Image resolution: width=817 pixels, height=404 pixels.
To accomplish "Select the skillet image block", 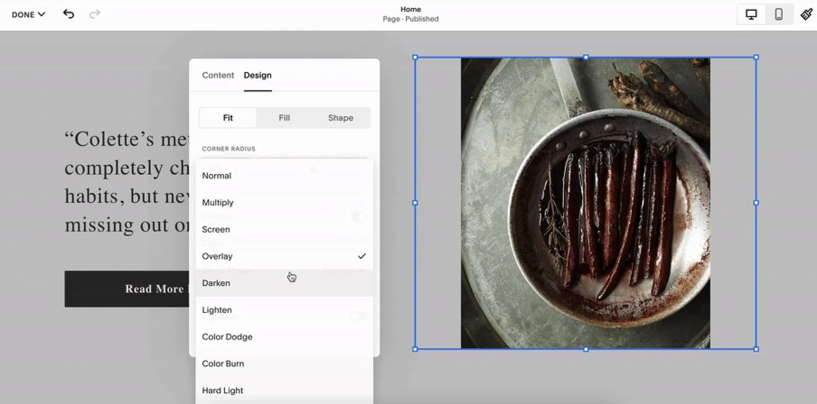I will click(x=586, y=202).
